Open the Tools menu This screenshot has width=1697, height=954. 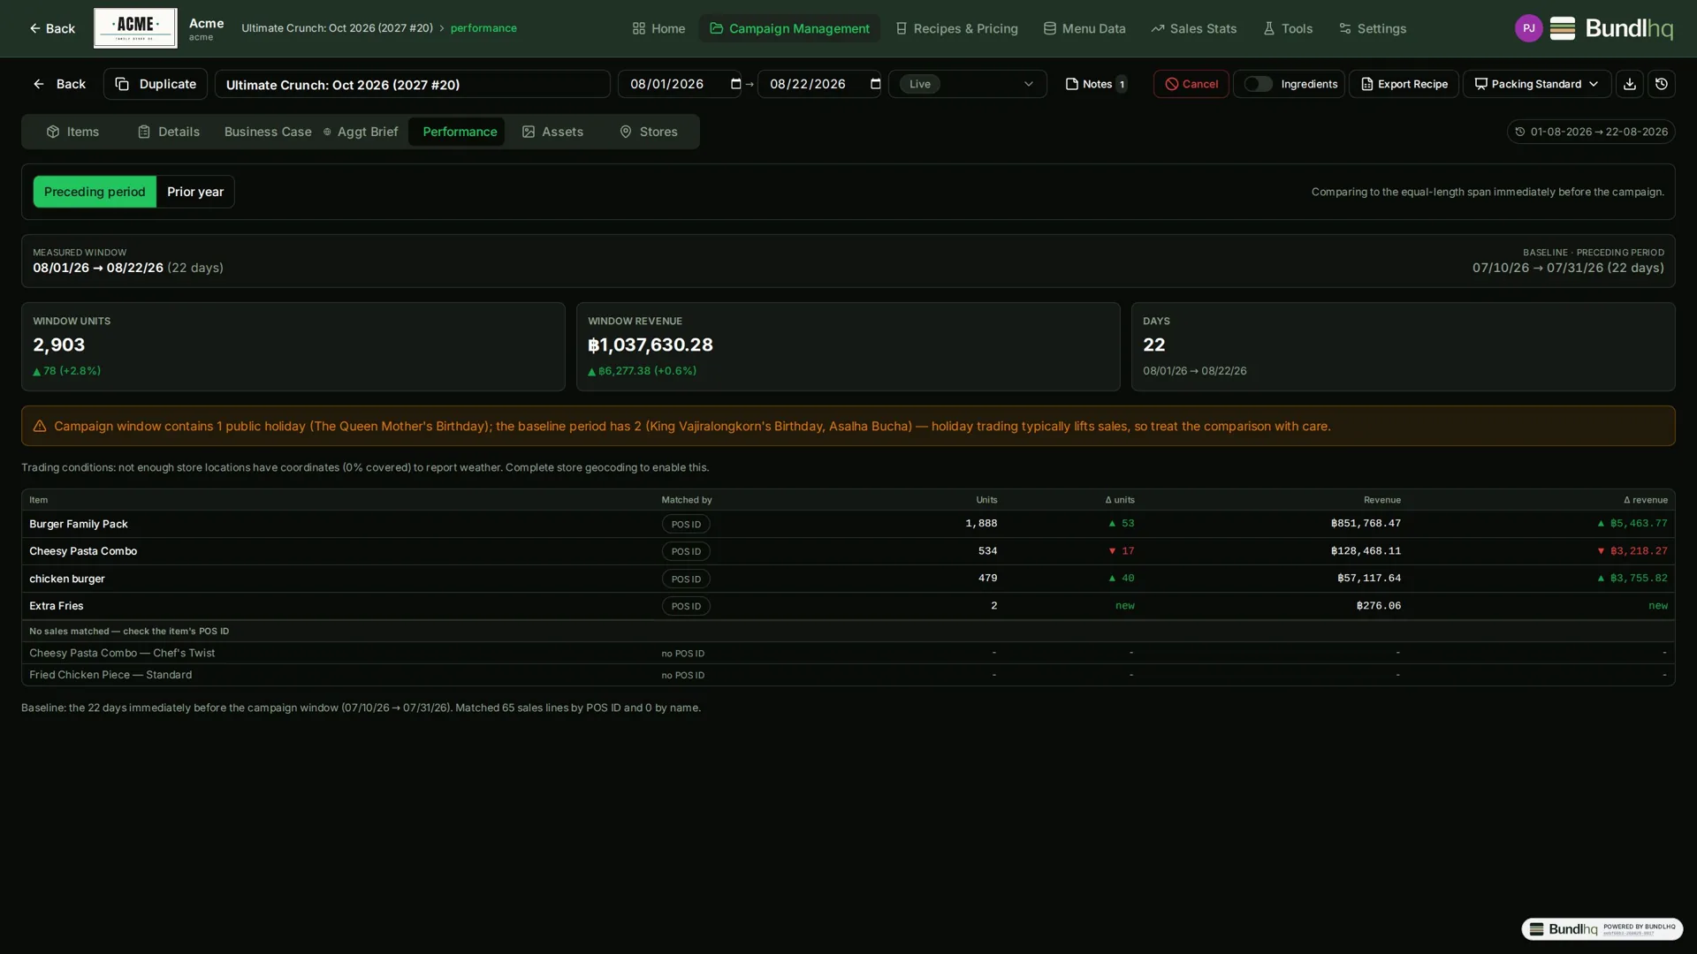click(1287, 28)
